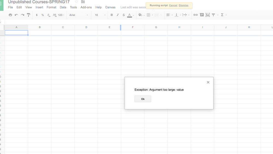Toggle italic formatting
This screenshot has width=273, height=154.
pos(118,15)
